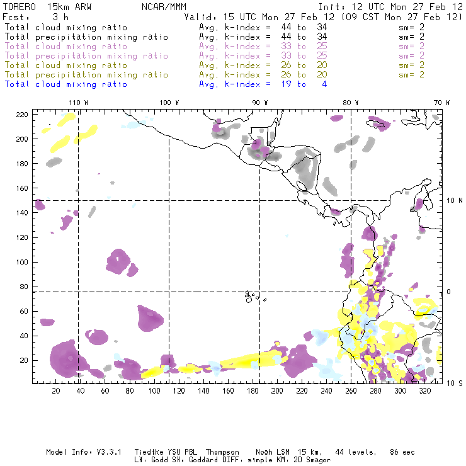The height and width of the screenshot is (466, 466).
Task: Click '40' on the horizontal axis
Action: pos(81,391)
